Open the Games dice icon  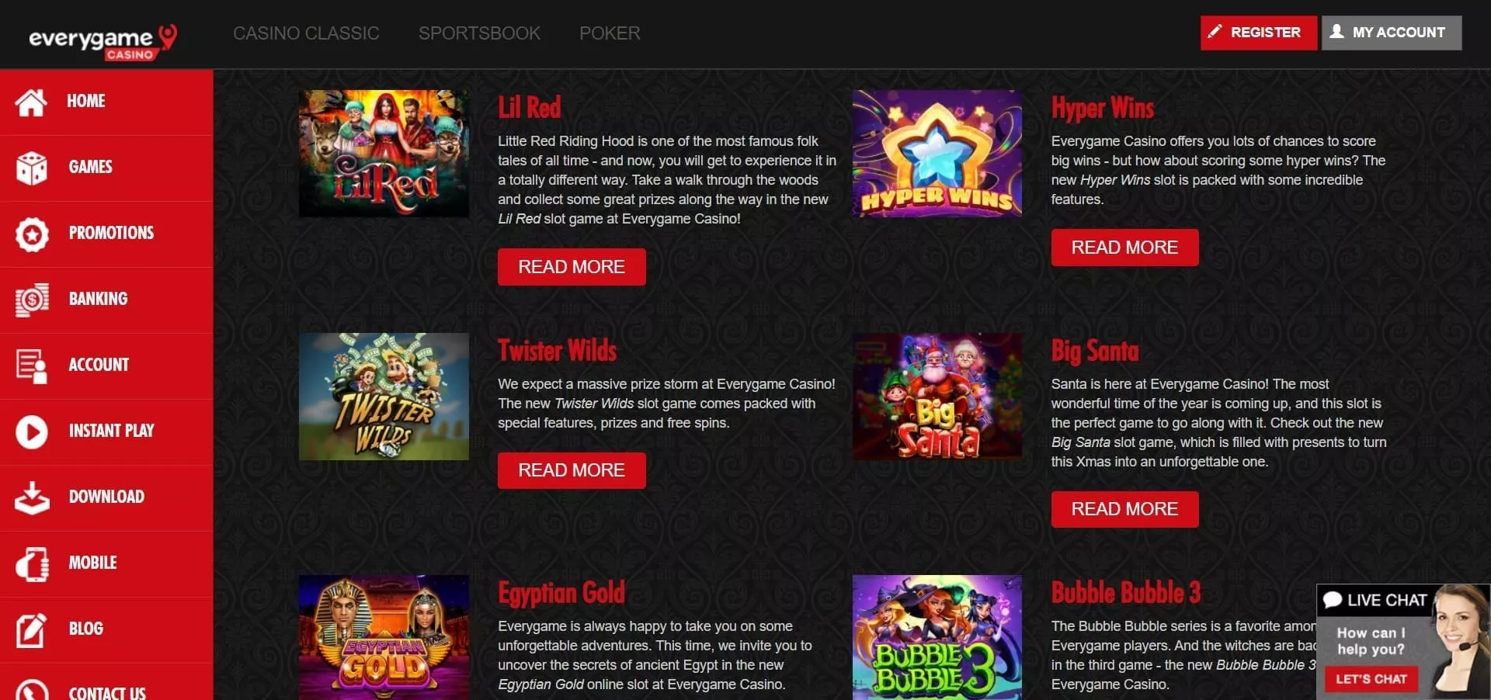(31, 168)
